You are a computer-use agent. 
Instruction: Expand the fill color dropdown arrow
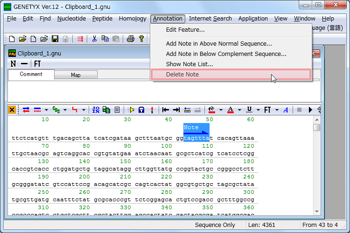221,110
